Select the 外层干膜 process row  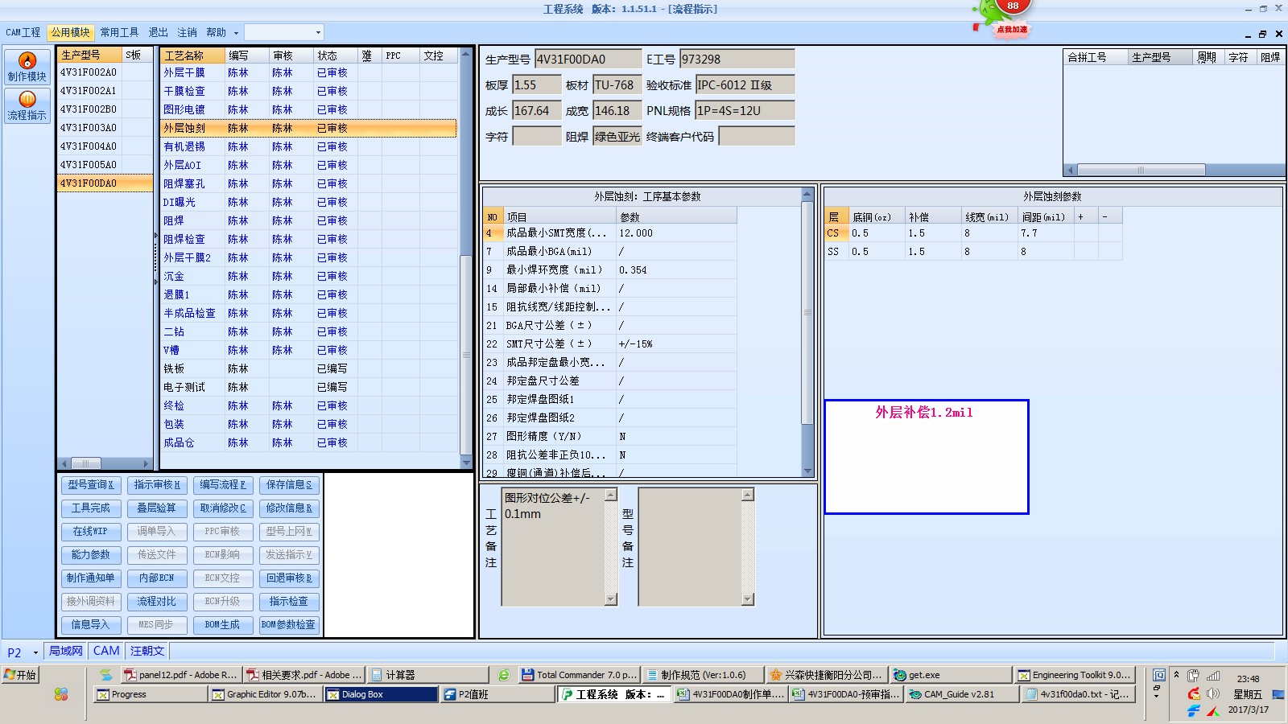(x=310, y=73)
